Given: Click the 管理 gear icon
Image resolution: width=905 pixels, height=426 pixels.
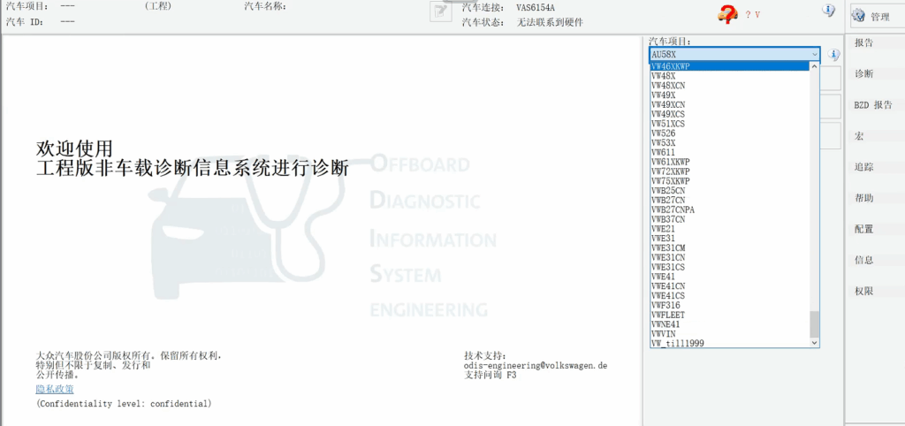Looking at the screenshot, I should 859,16.
